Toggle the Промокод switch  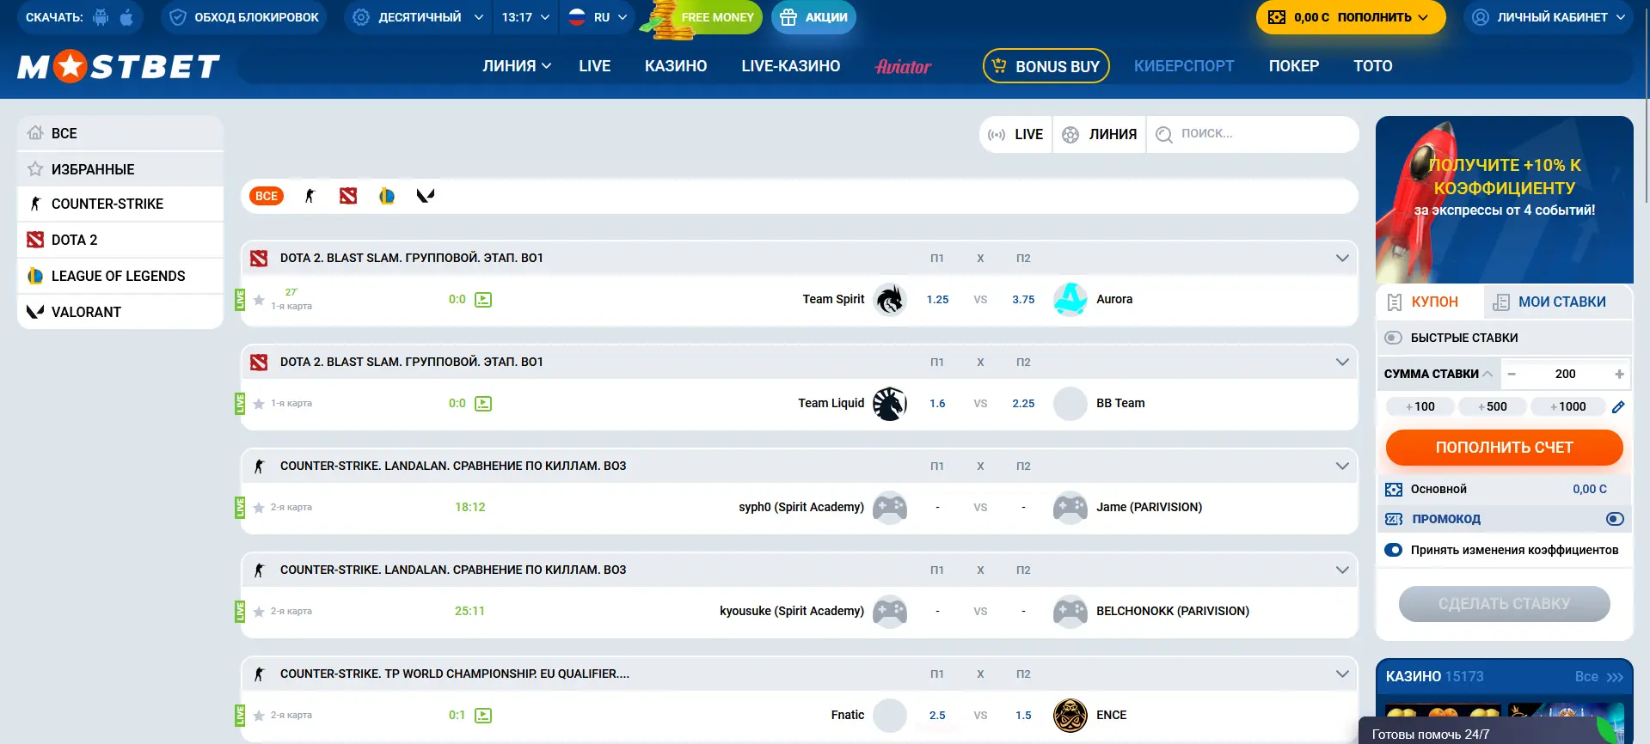[1615, 519]
